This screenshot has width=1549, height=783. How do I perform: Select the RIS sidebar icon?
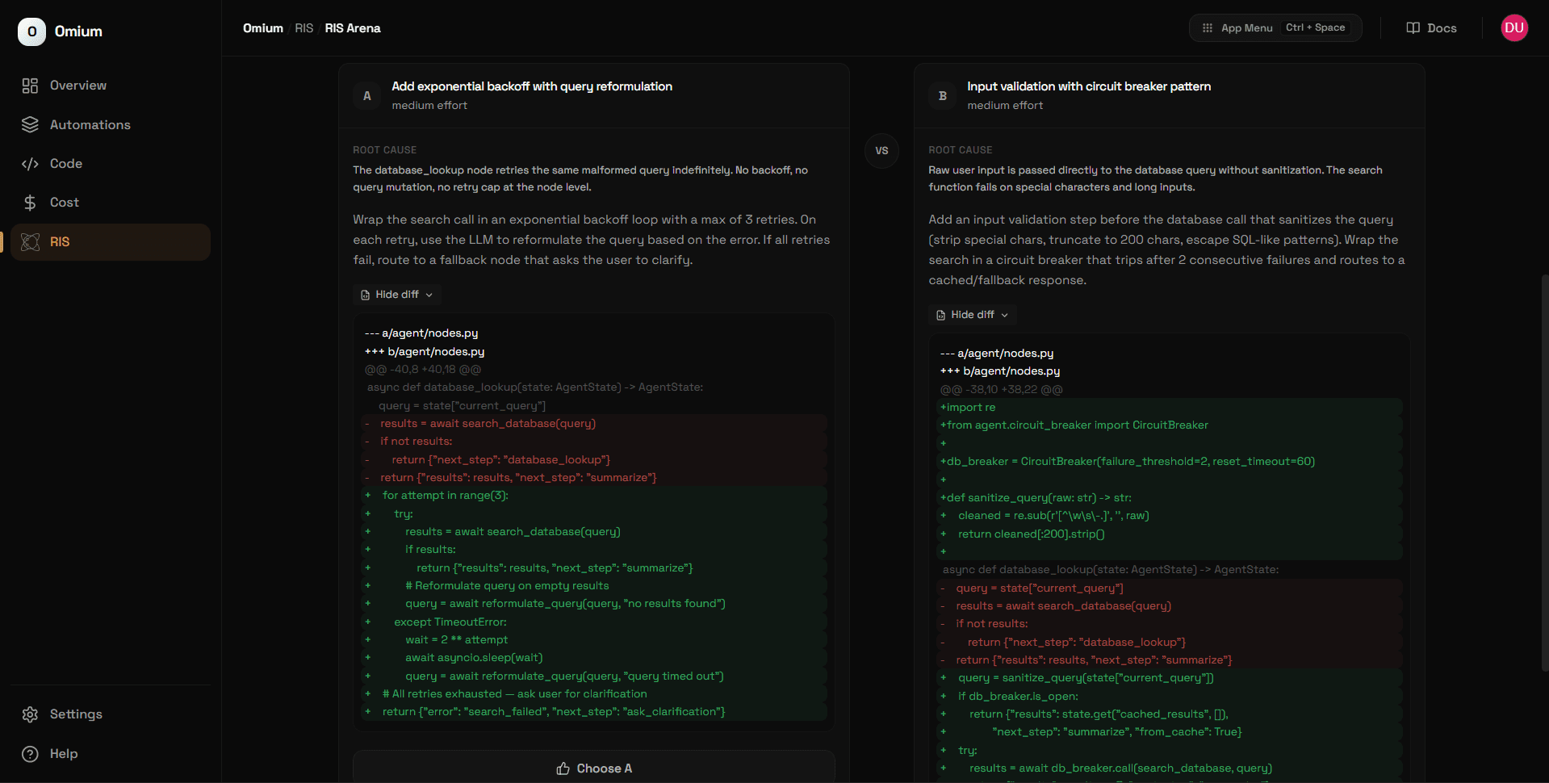point(29,241)
